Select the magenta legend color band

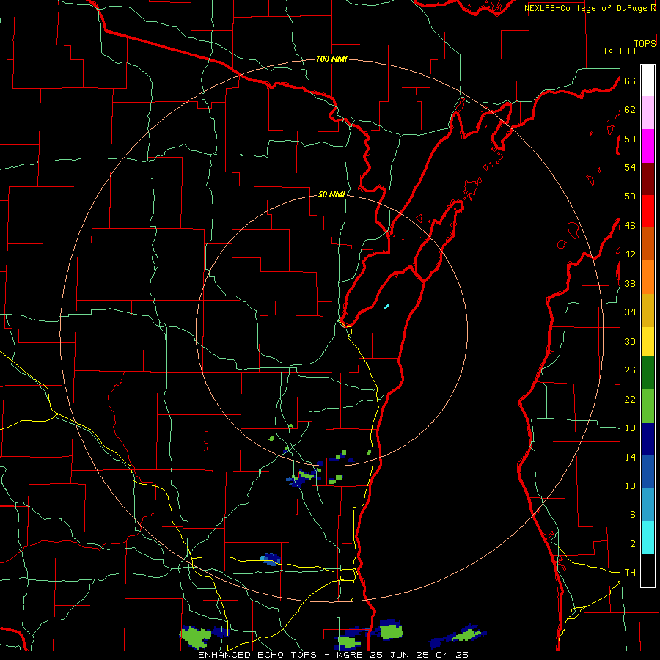pyautogui.click(x=648, y=146)
